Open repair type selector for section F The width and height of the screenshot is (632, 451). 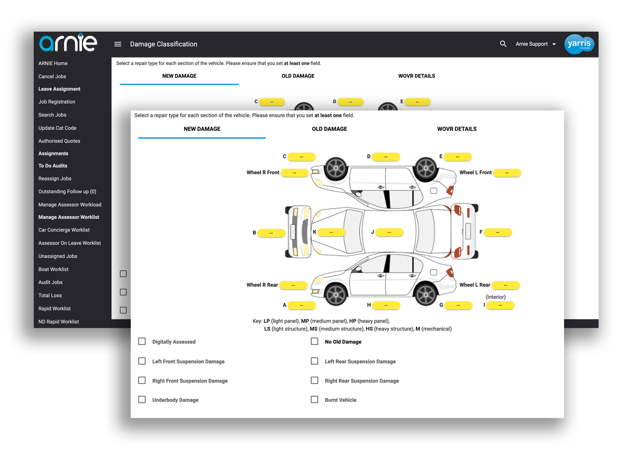pyautogui.click(x=498, y=232)
